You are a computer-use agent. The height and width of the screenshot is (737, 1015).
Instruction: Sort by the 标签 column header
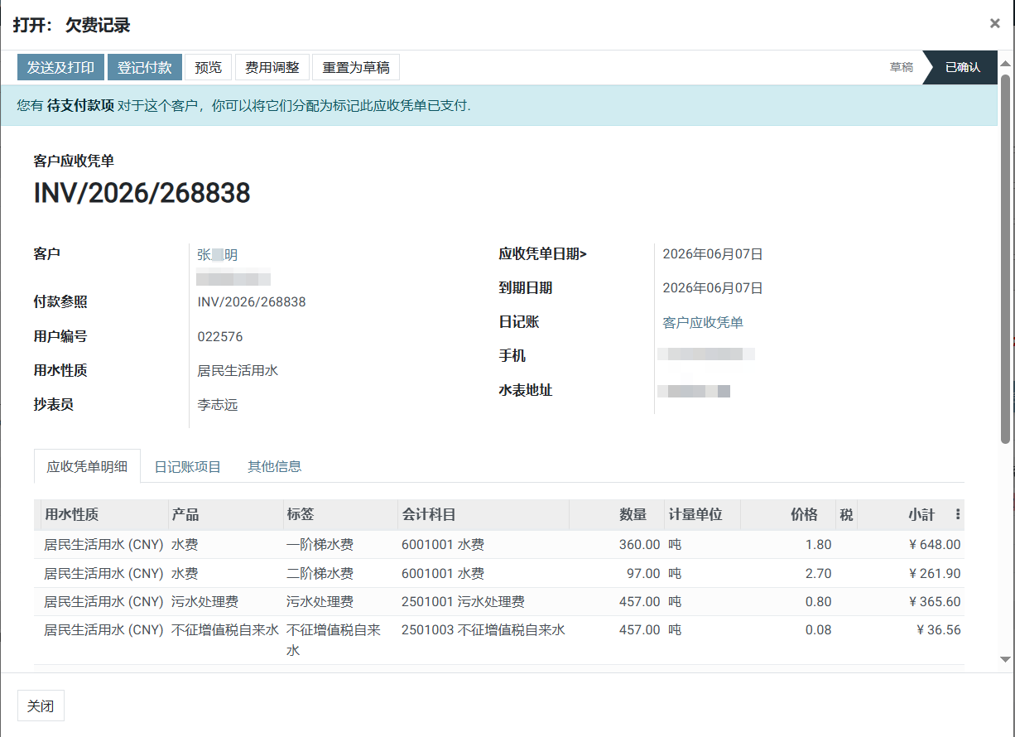340,514
